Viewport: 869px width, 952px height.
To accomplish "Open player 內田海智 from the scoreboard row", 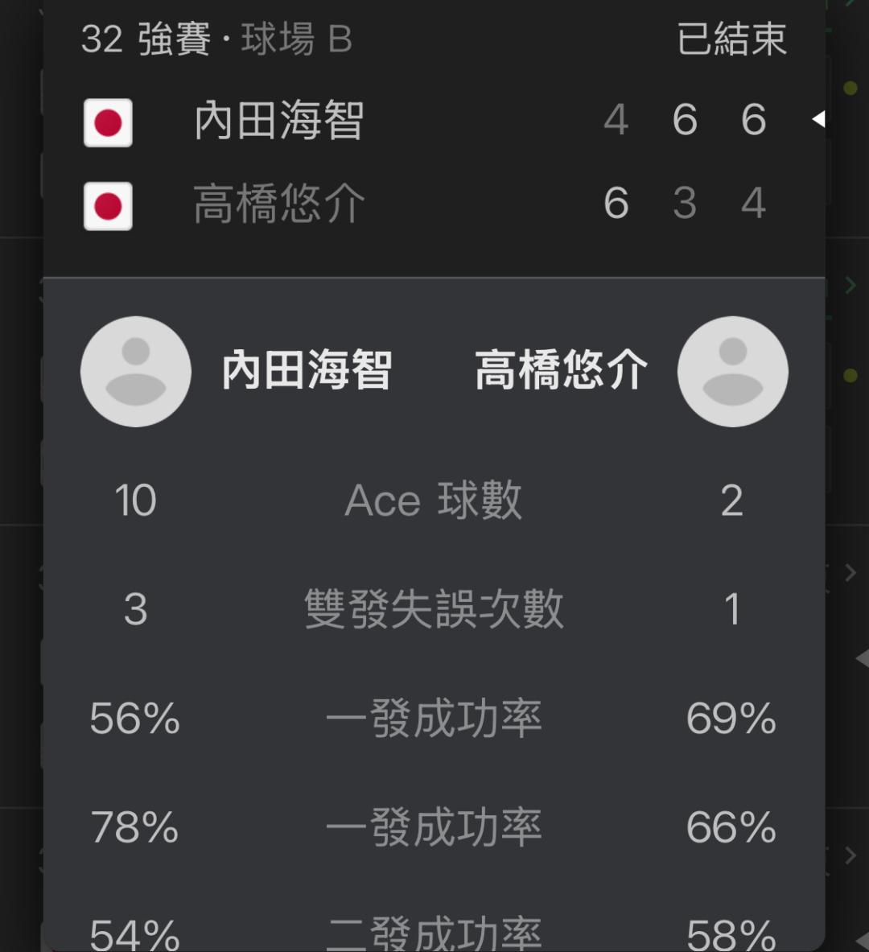I will (x=279, y=121).
